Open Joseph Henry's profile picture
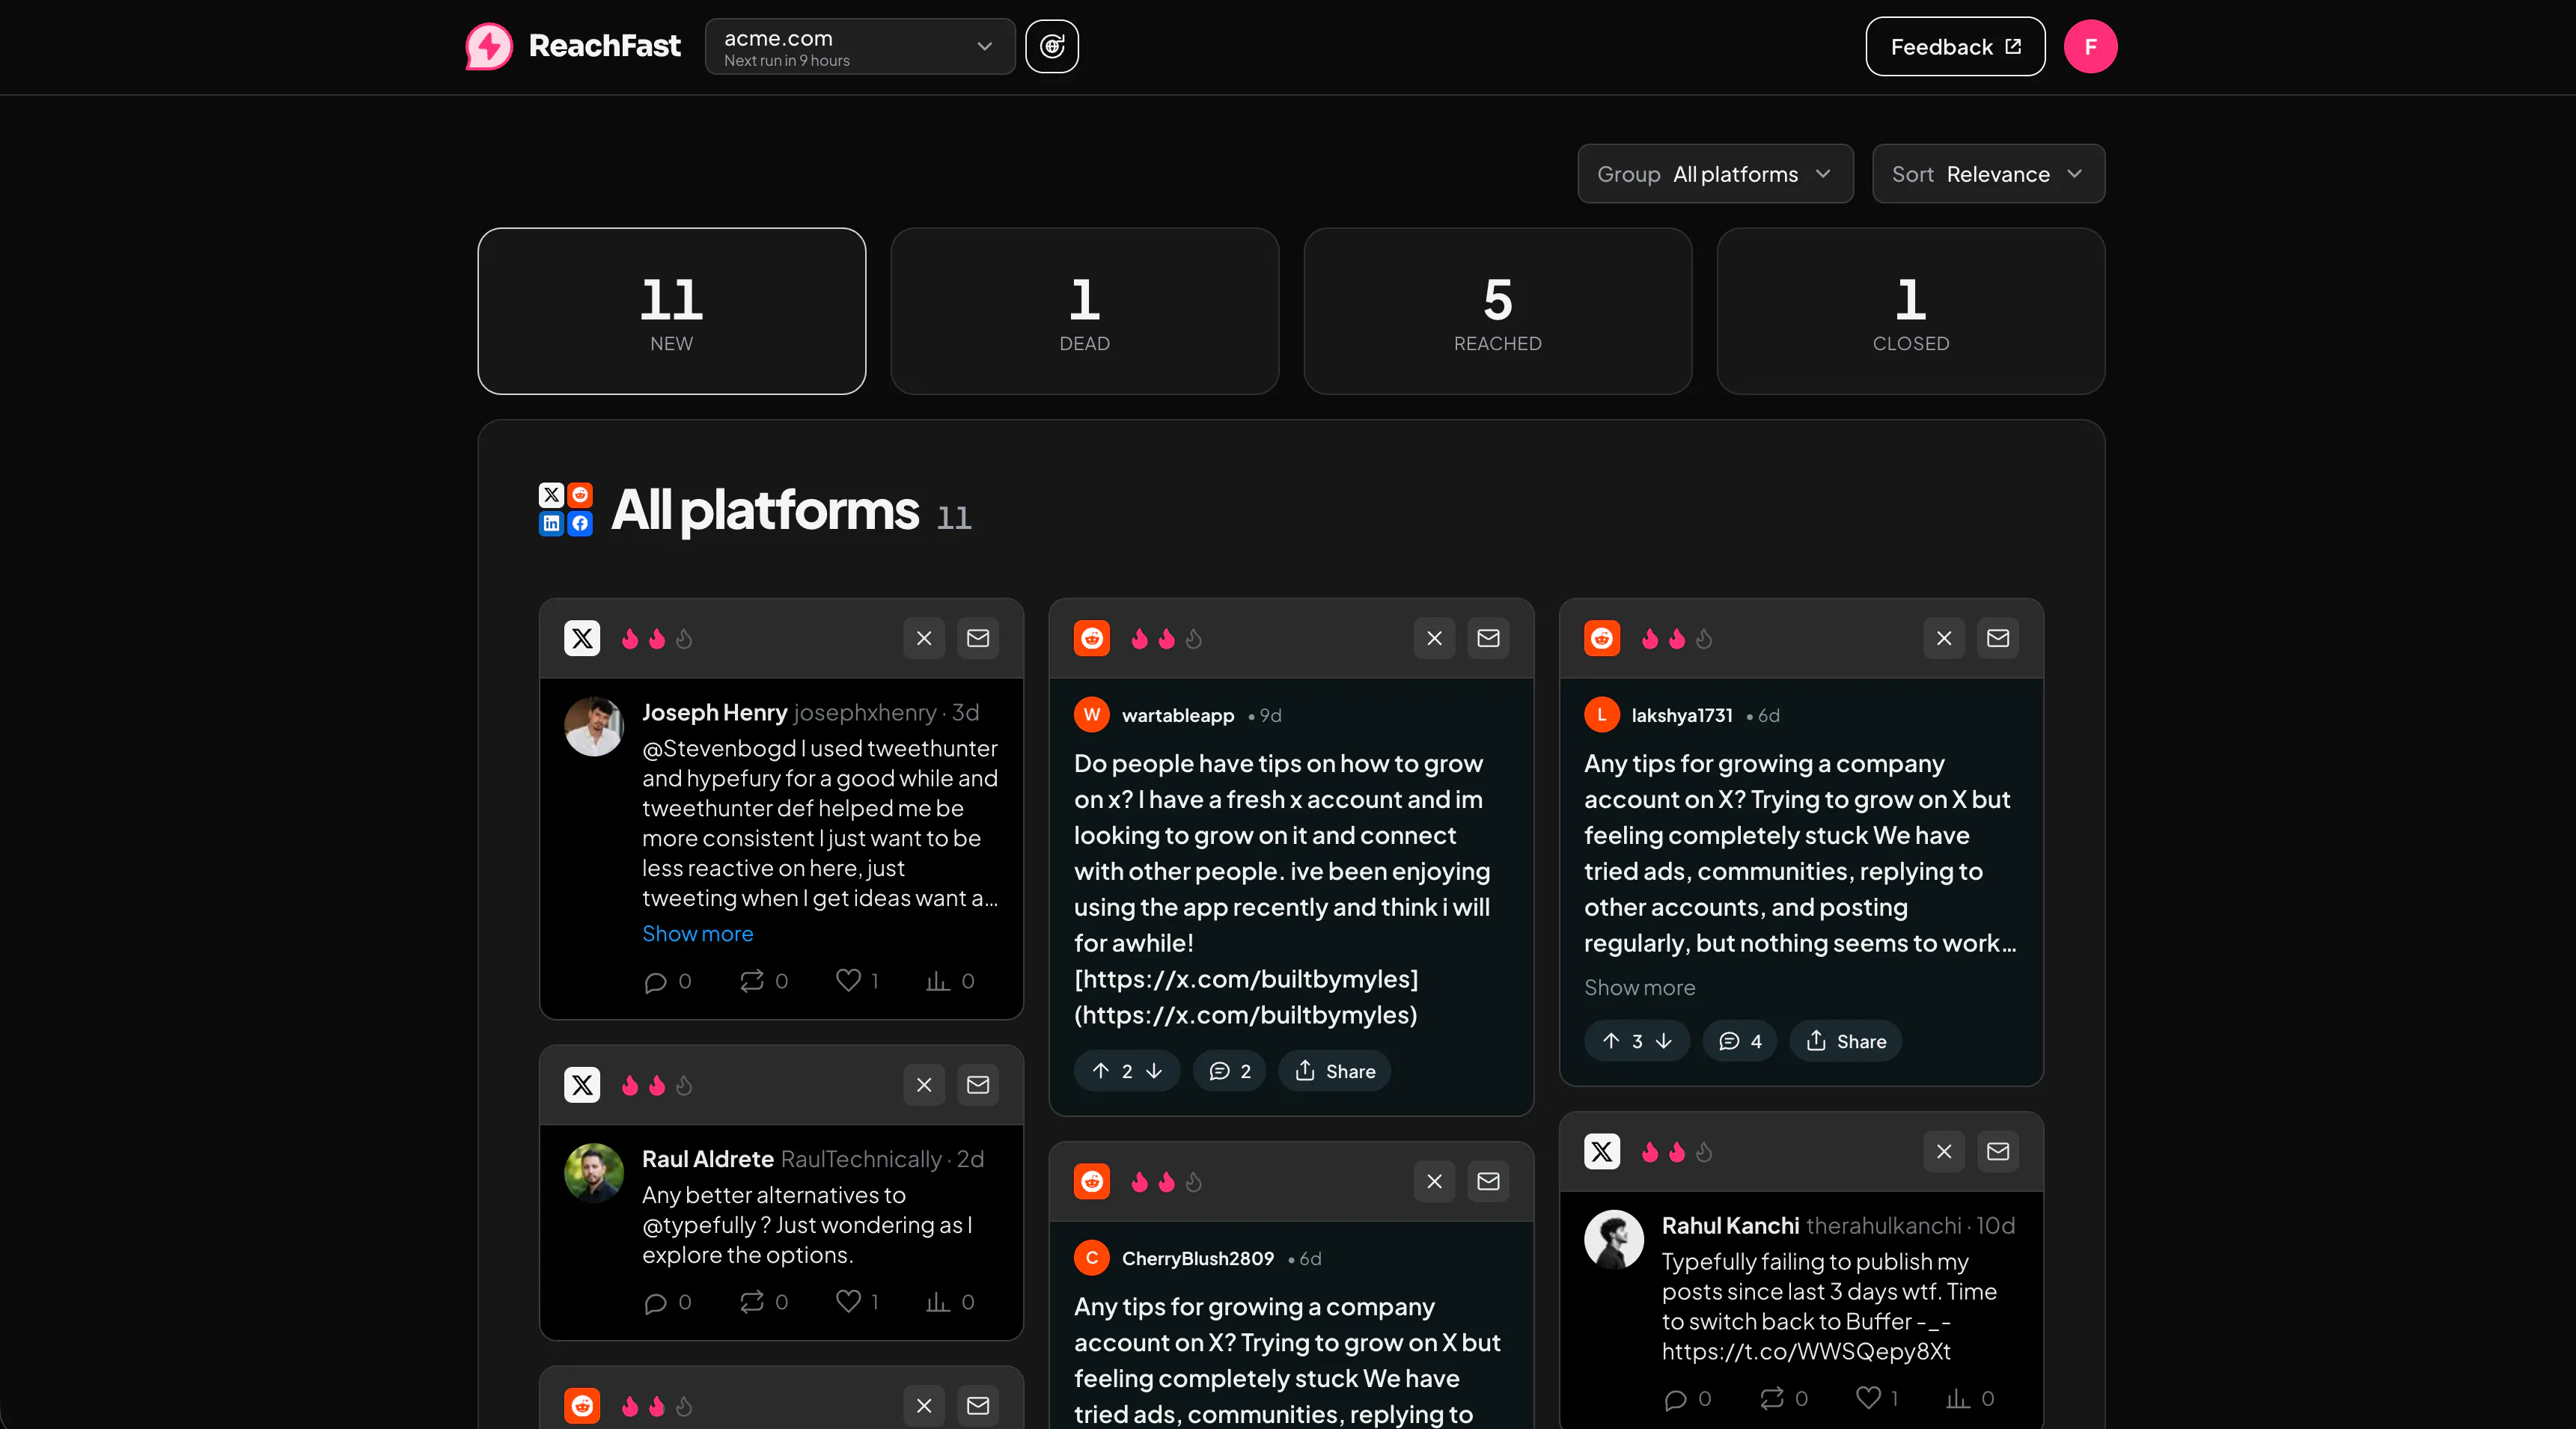Image resolution: width=2576 pixels, height=1429 pixels. [594, 726]
